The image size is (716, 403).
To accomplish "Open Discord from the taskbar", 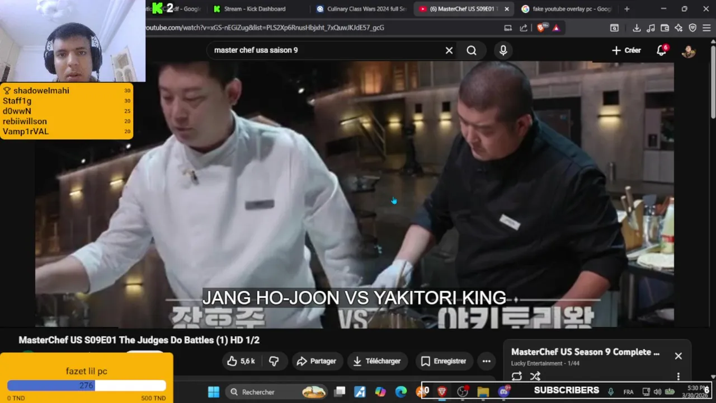I will (504, 392).
